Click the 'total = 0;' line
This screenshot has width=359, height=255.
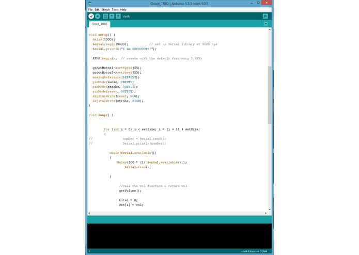tap(128, 200)
